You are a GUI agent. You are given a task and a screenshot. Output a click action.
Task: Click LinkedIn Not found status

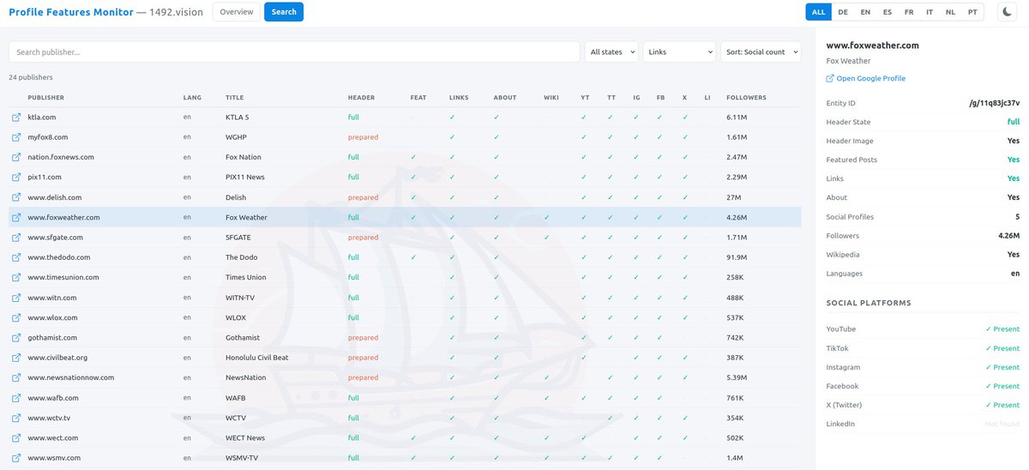[1002, 424]
